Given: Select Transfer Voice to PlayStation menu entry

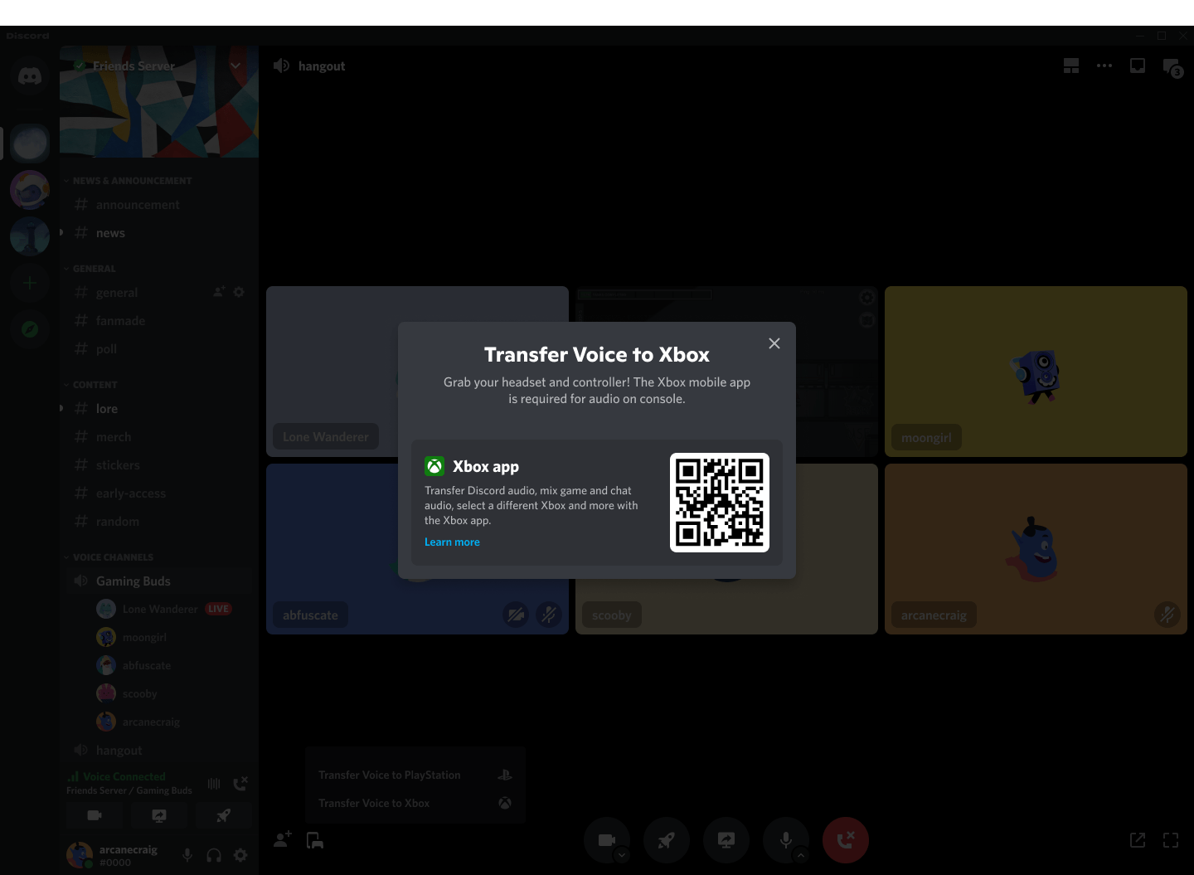Looking at the screenshot, I should point(390,775).
